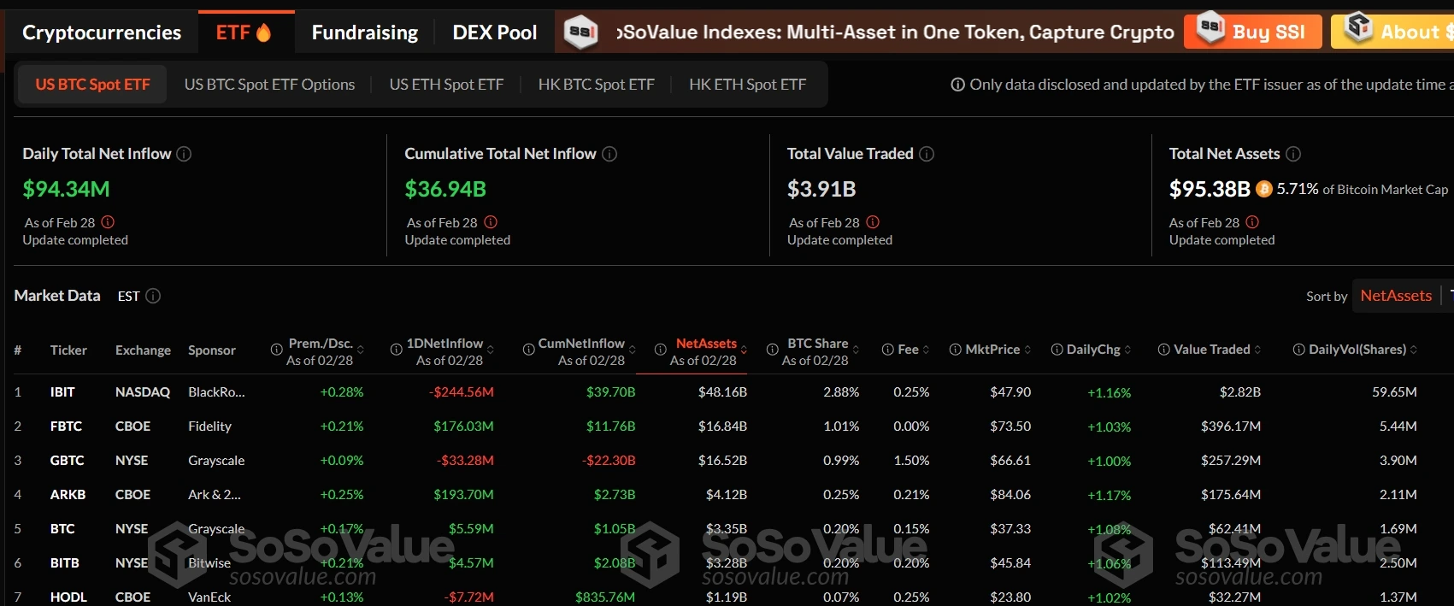Click info icon next to Cumulative Total Net Inflow

pos(609,154)
